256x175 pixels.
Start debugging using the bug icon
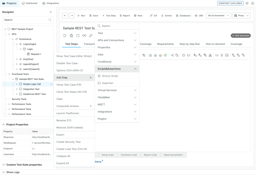point(72,36)
